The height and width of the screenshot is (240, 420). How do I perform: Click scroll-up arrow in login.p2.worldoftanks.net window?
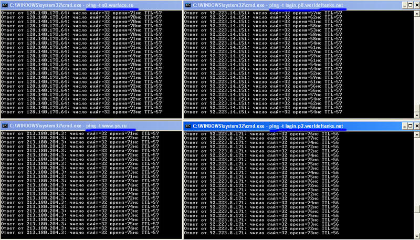(x=417, y=133)
